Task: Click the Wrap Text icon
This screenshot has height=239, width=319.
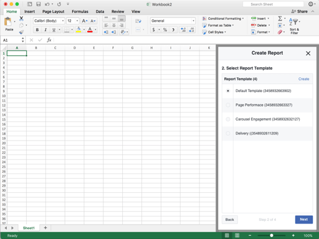Action: click(138, 21)
